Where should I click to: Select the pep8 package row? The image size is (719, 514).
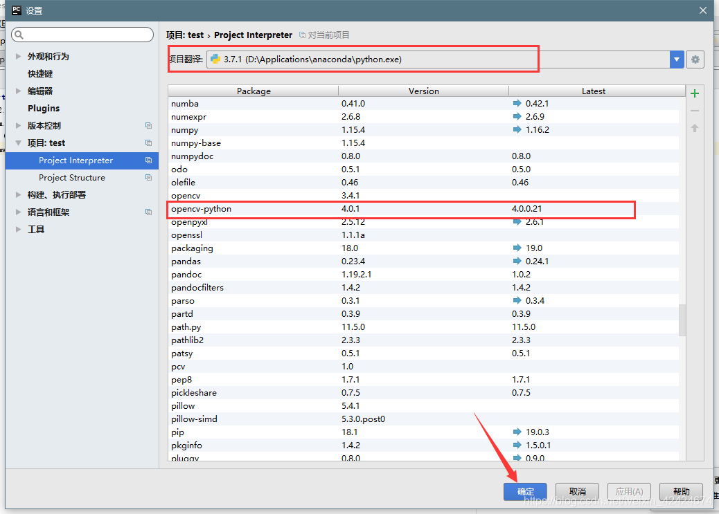pyautogui.click(x=424, y=380)
